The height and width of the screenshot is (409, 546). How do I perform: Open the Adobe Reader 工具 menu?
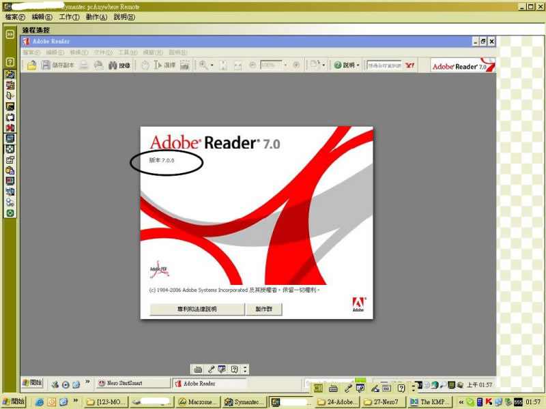pos(128,52)
